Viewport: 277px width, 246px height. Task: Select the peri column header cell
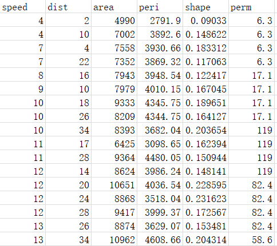click(160, 7)
